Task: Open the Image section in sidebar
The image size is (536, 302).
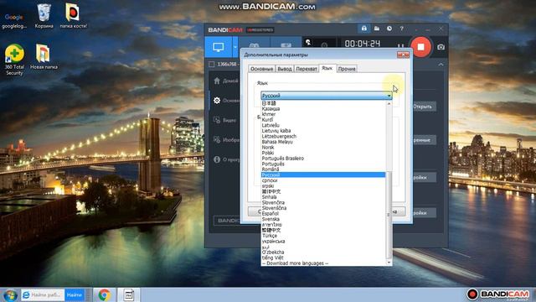Action: click(x=217, y=140)
